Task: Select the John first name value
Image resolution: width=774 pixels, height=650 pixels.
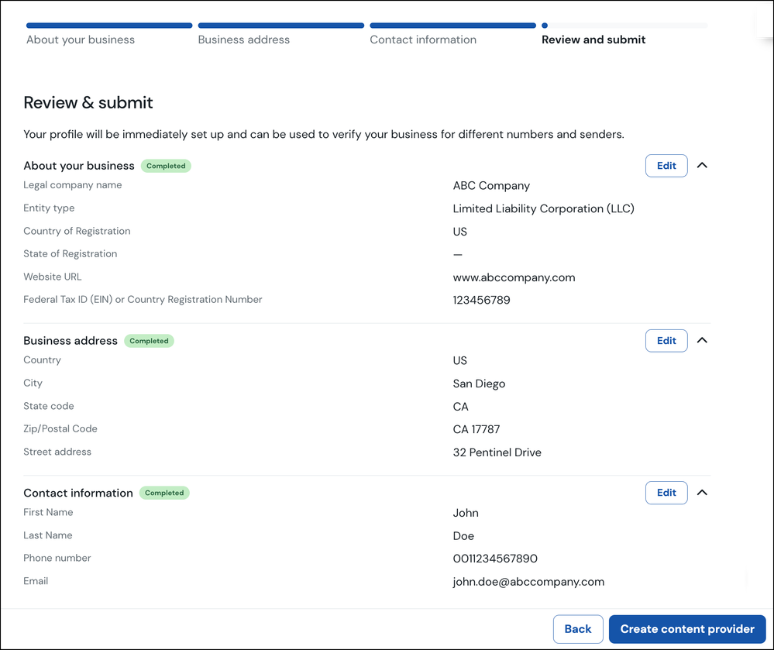Action: coord(466,513)
